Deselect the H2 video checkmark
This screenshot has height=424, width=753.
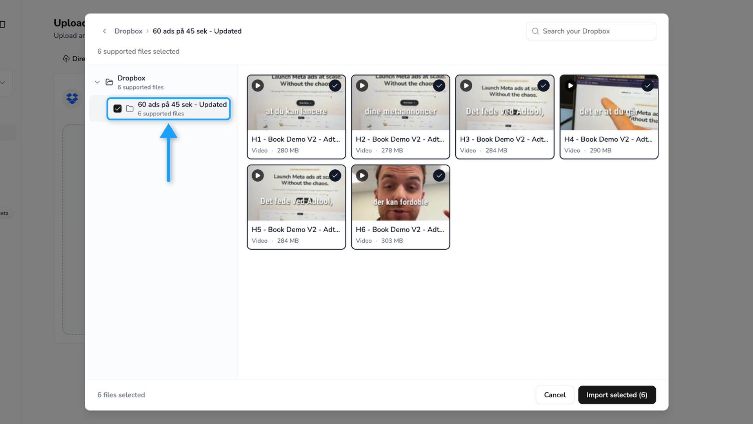tap(439, 86)
